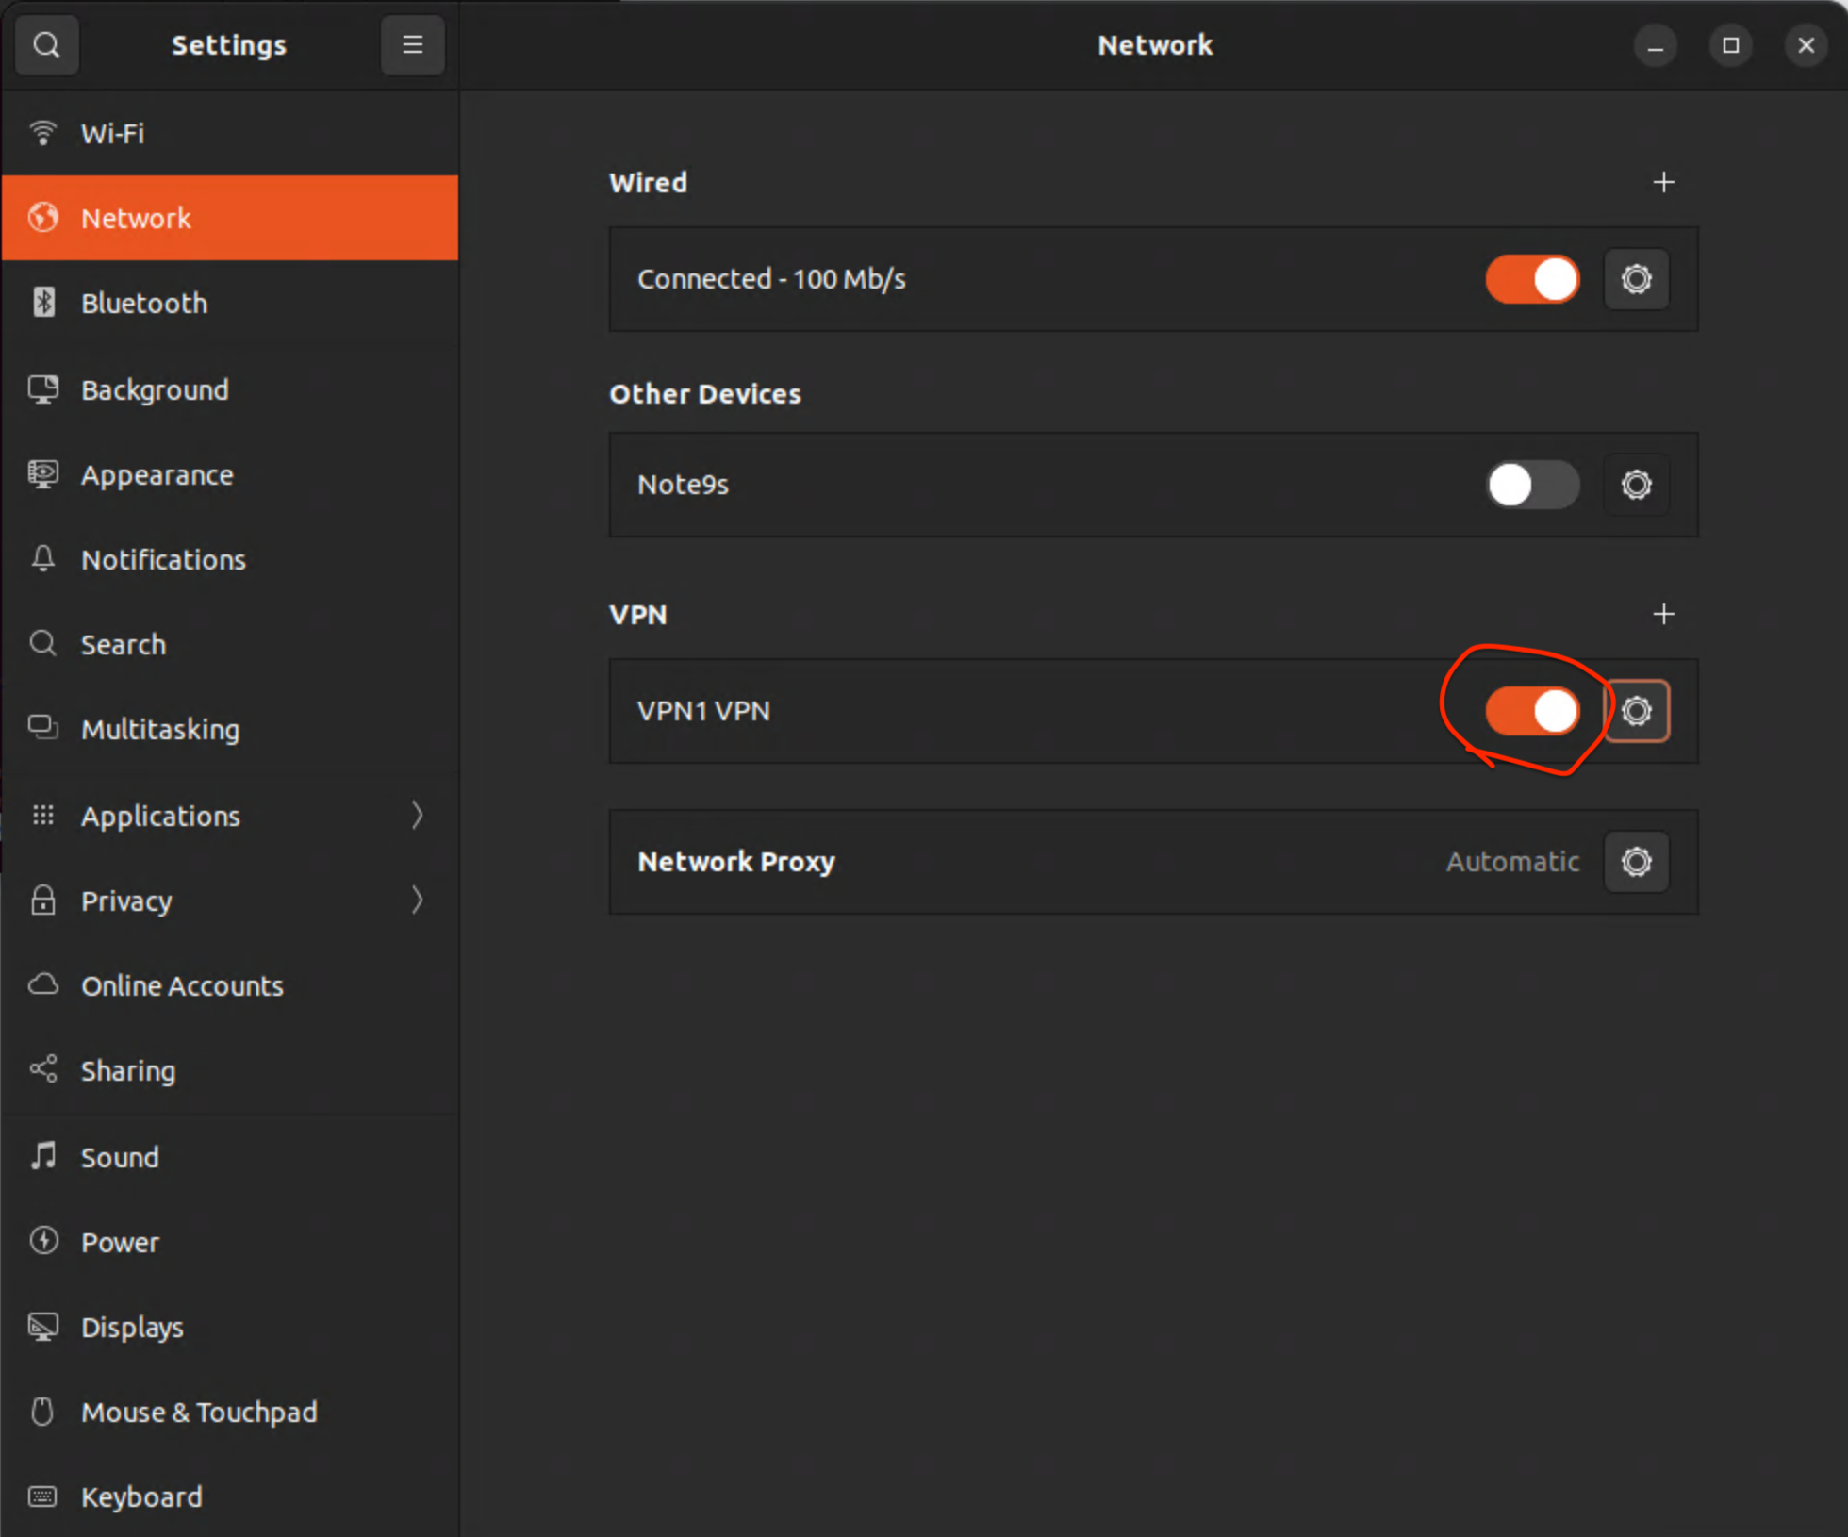This screenshot has width=1848, height=1537.
Task: Disable the VPN1 VPN switch
Action: click(1532, 711)
